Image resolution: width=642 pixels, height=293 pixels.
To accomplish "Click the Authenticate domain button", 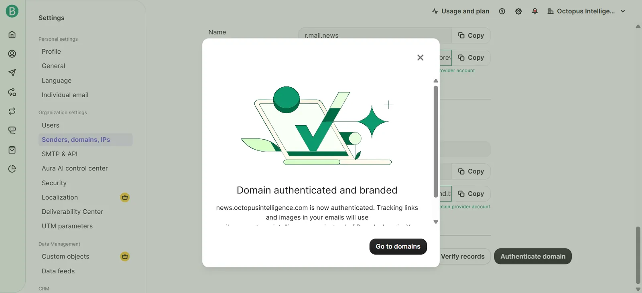I will (x=533, y=257).
